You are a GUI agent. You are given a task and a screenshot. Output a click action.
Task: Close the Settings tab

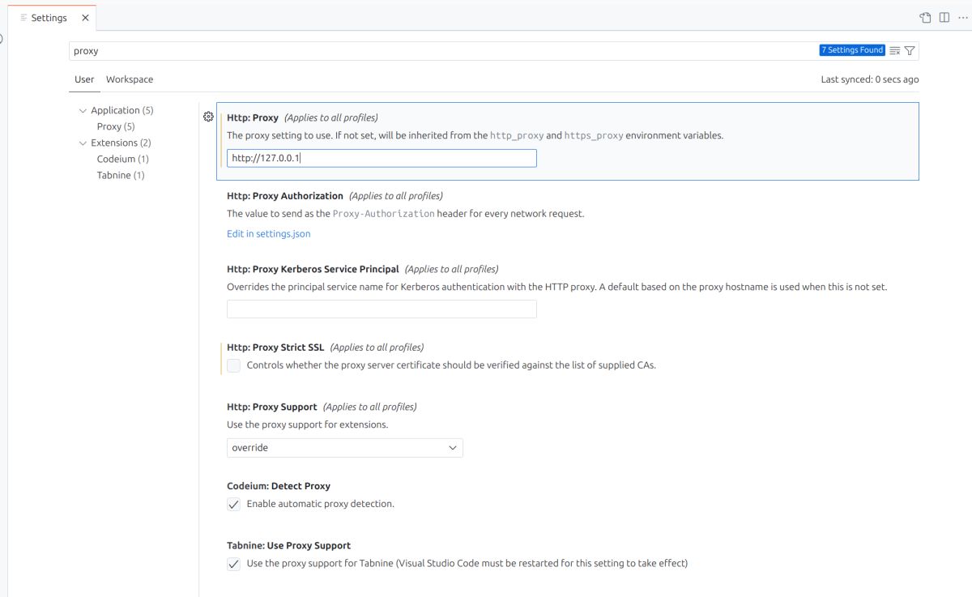pos(85,18)
